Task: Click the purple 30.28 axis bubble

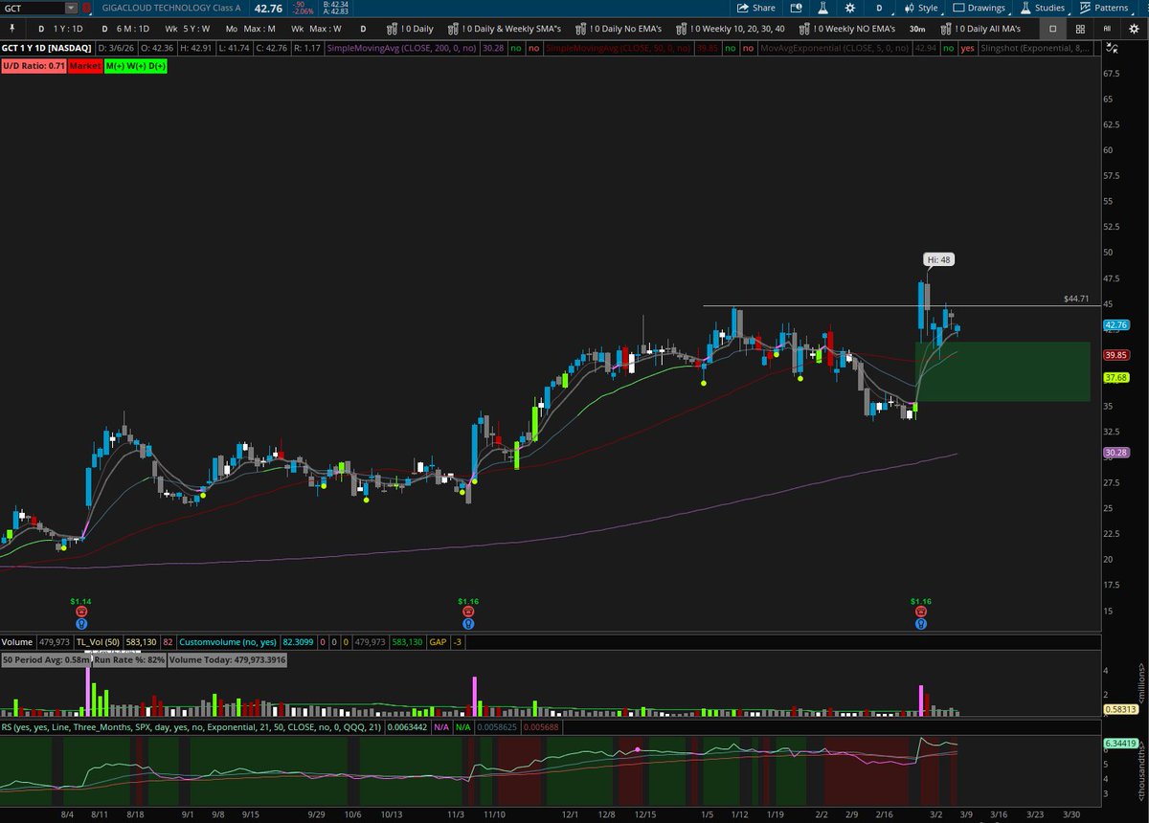Action: pos(1116,453)
